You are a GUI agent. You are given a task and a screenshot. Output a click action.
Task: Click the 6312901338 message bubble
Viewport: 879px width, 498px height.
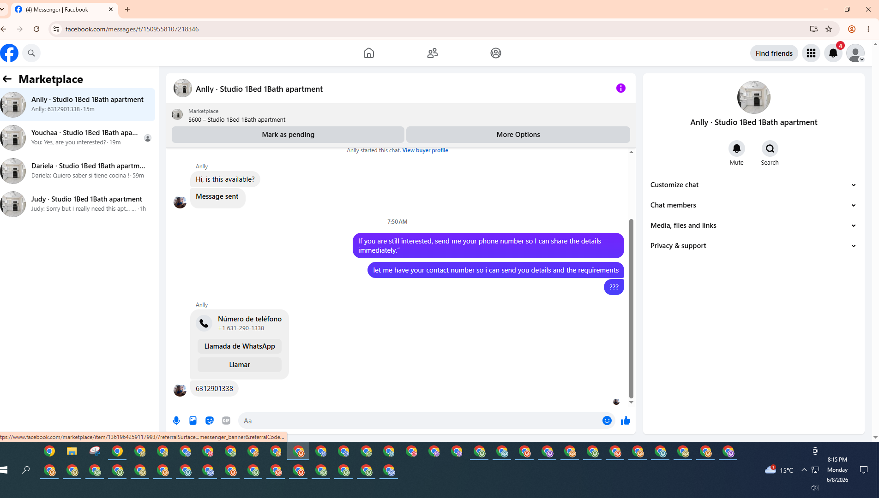point(214,389)
